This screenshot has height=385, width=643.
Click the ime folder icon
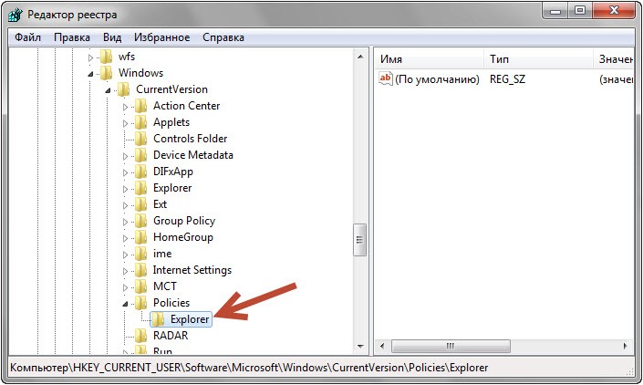click(x=141, y=254)
